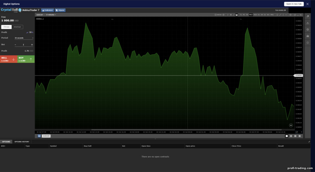Zoom out the chart with minus icon
Screen dimensions: 315x172
tap(215, 15)
